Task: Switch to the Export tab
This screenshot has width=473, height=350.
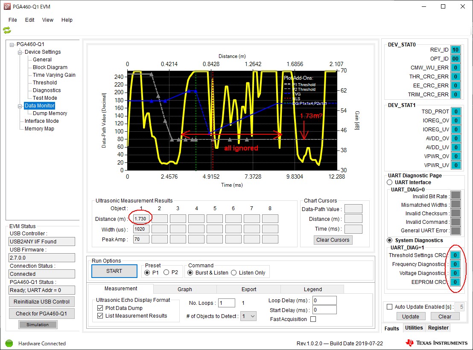Action: [249, 289]
